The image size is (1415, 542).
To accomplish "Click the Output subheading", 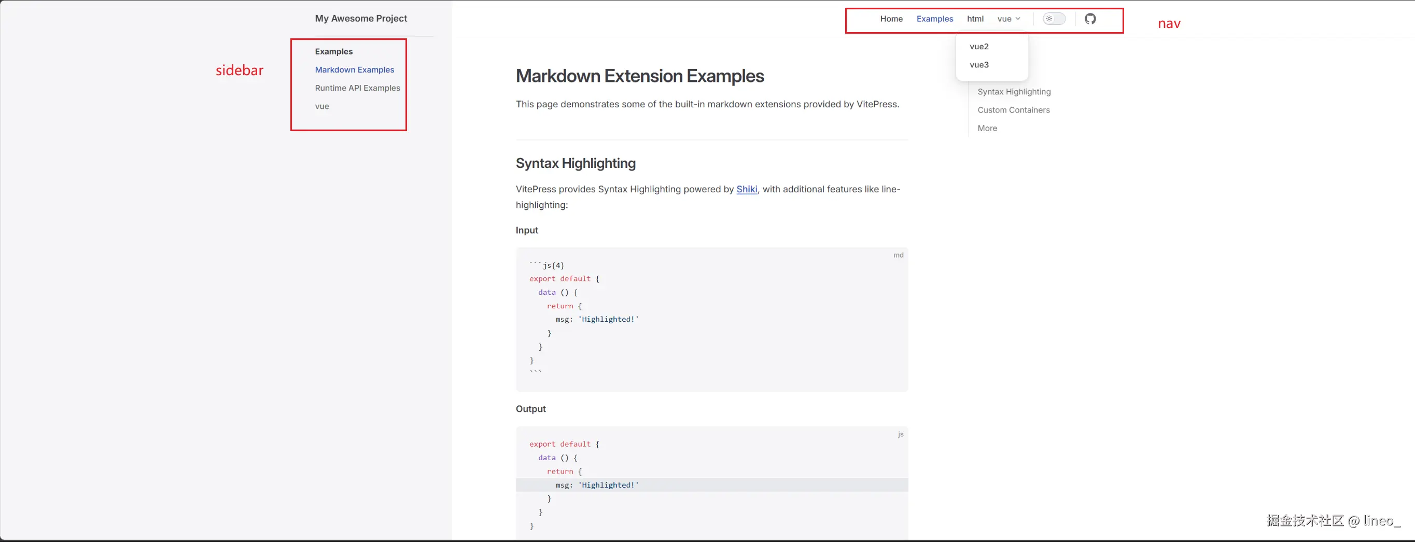I will click(530, 409).
